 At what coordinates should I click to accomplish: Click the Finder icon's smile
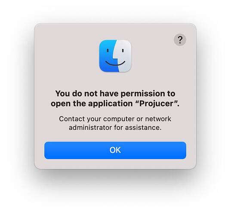[x=115, y=63]
